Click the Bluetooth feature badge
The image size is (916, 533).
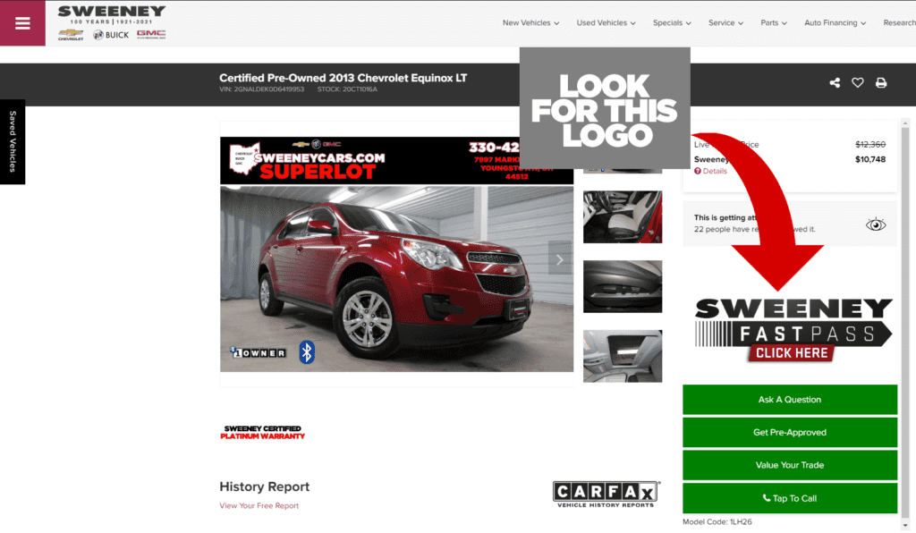307,352
